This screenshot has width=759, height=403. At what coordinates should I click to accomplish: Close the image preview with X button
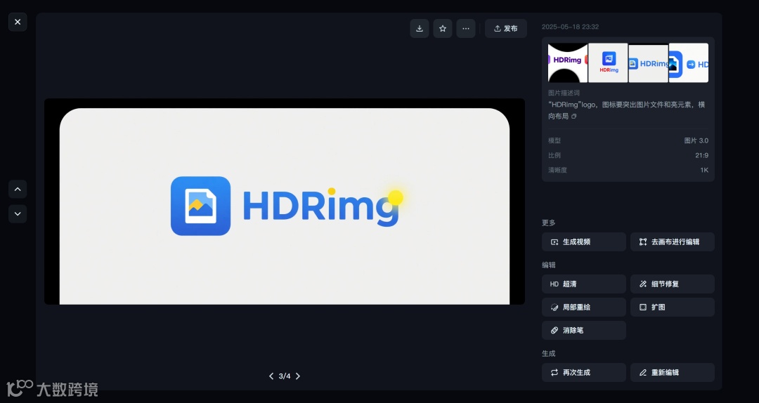click(x=18, y=22)
